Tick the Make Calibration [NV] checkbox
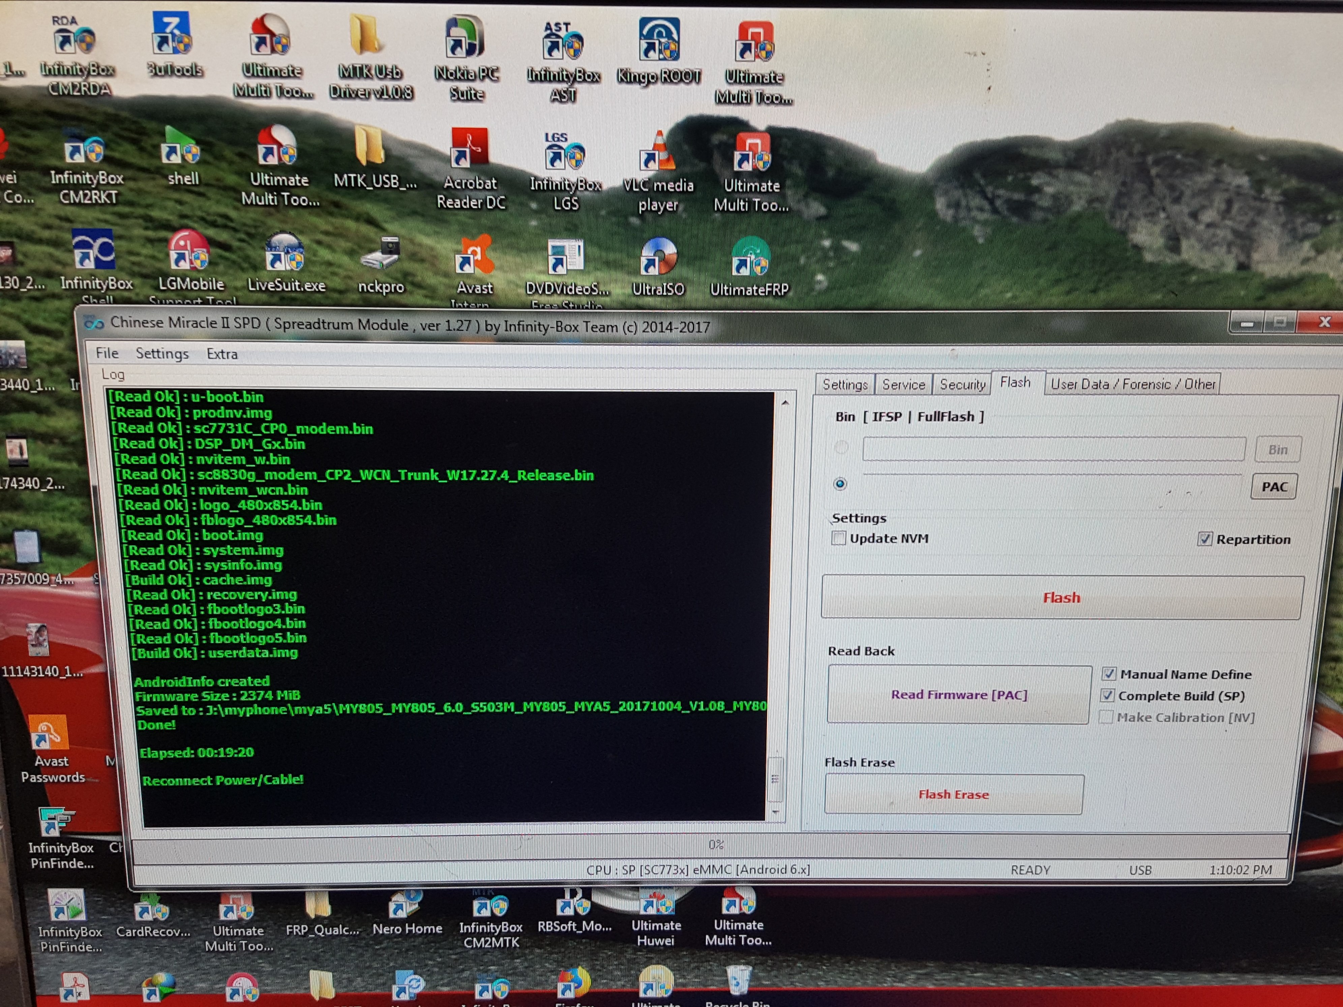Image resolution: width=1343 pixels, height=1007 pixels. coord(1106,717)
